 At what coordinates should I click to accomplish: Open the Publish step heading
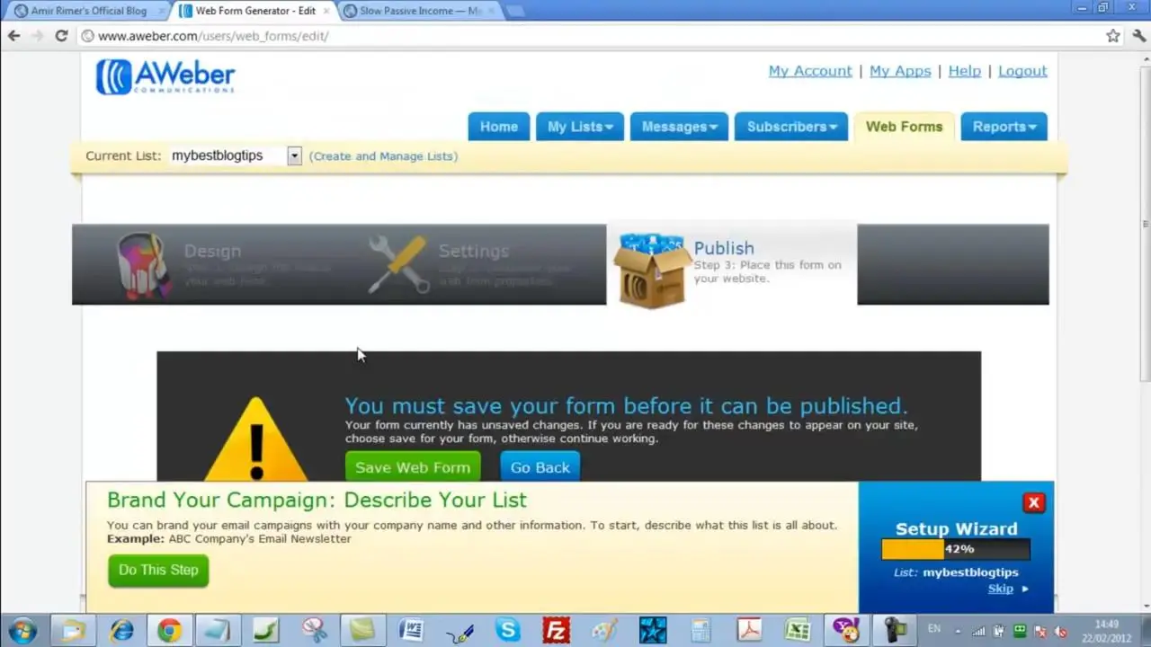(724, 248)
